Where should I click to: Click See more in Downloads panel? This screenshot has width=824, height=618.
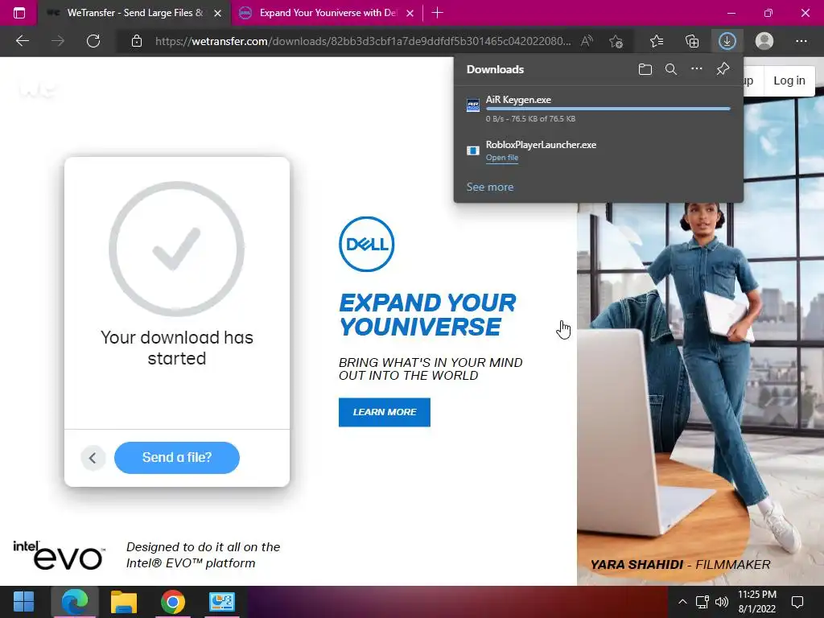tap(490, 187)
